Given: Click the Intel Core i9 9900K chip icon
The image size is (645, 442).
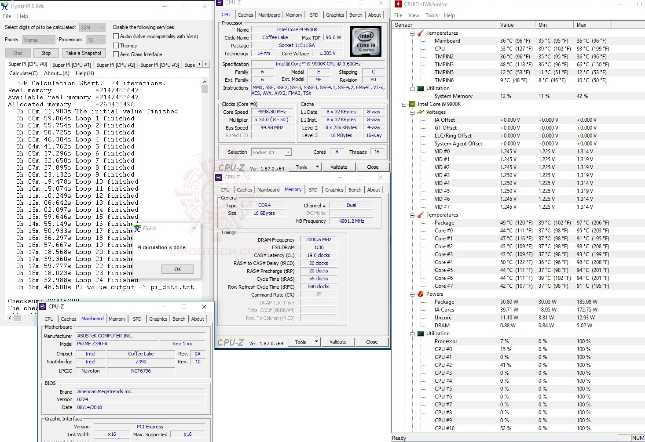Looking at the screenshot, I should [412, 104].
